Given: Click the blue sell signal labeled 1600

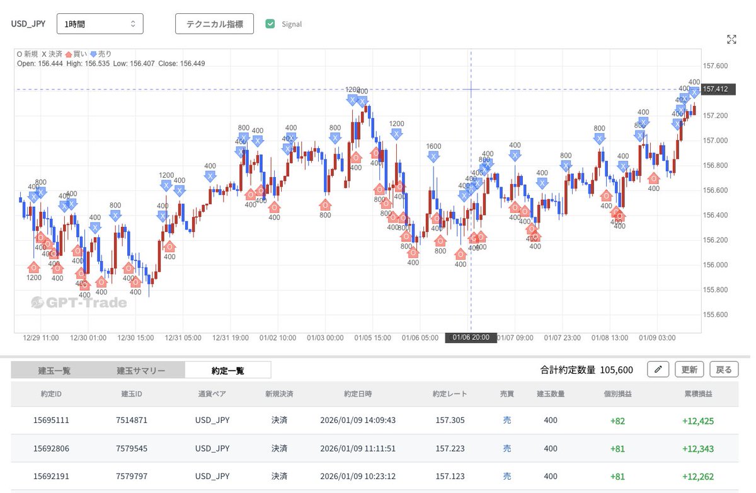Looking at the screenshot, I should (433, 156).
